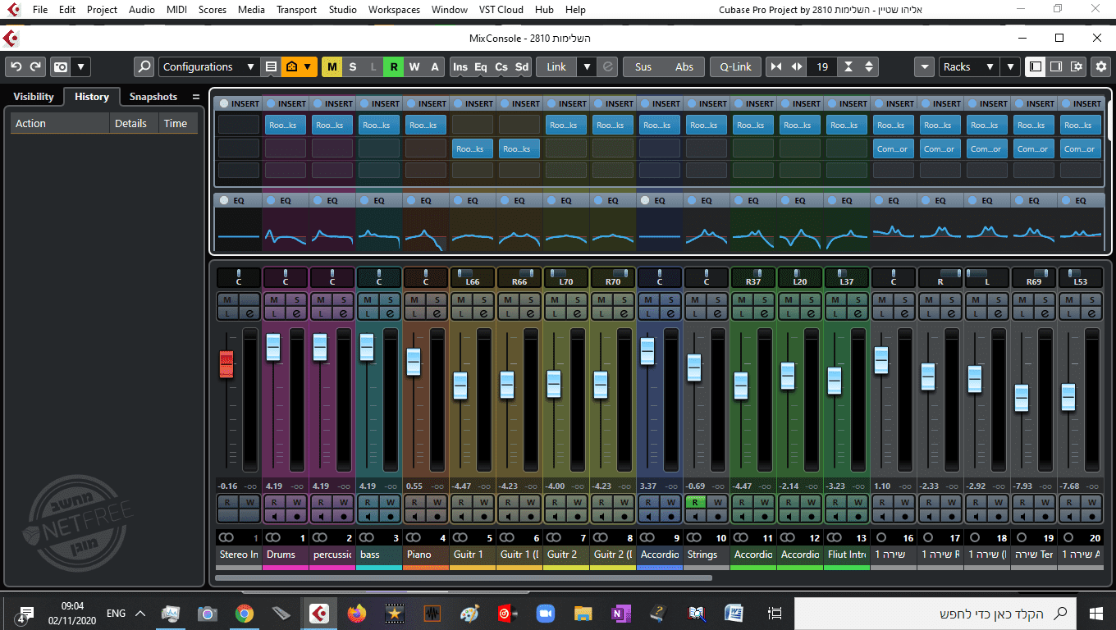Switch to the Snapshots tab
The width and height of the screenshot is (1116, 630).
(153, 97)
